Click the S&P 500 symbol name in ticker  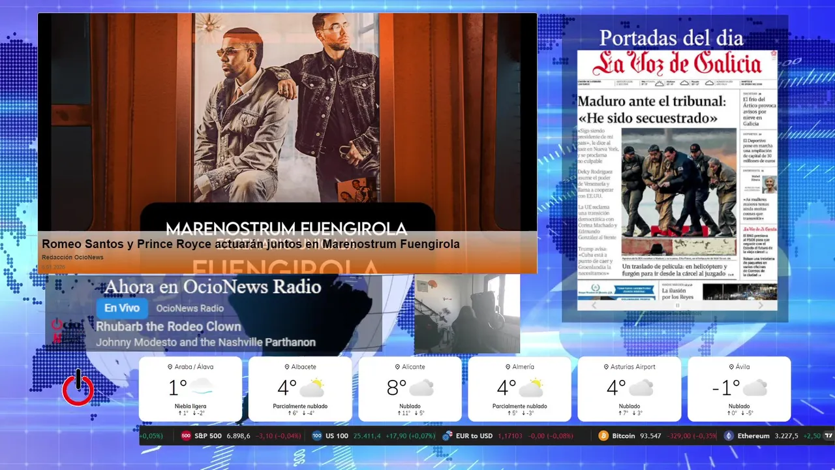click(x=208, y=435)
